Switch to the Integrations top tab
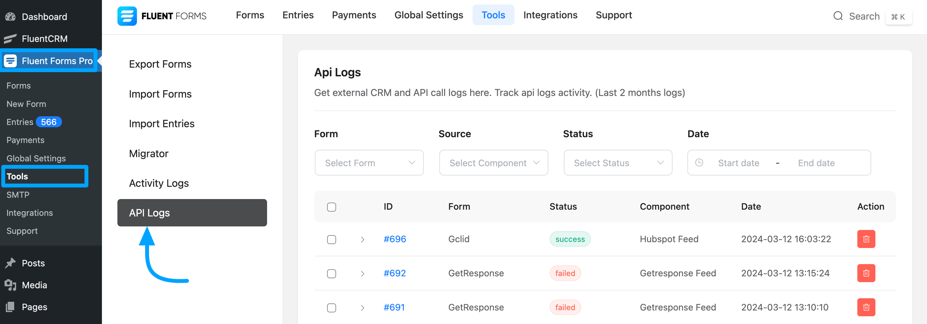Viewport: 927px width, 324px height. [x=550, y=15]
